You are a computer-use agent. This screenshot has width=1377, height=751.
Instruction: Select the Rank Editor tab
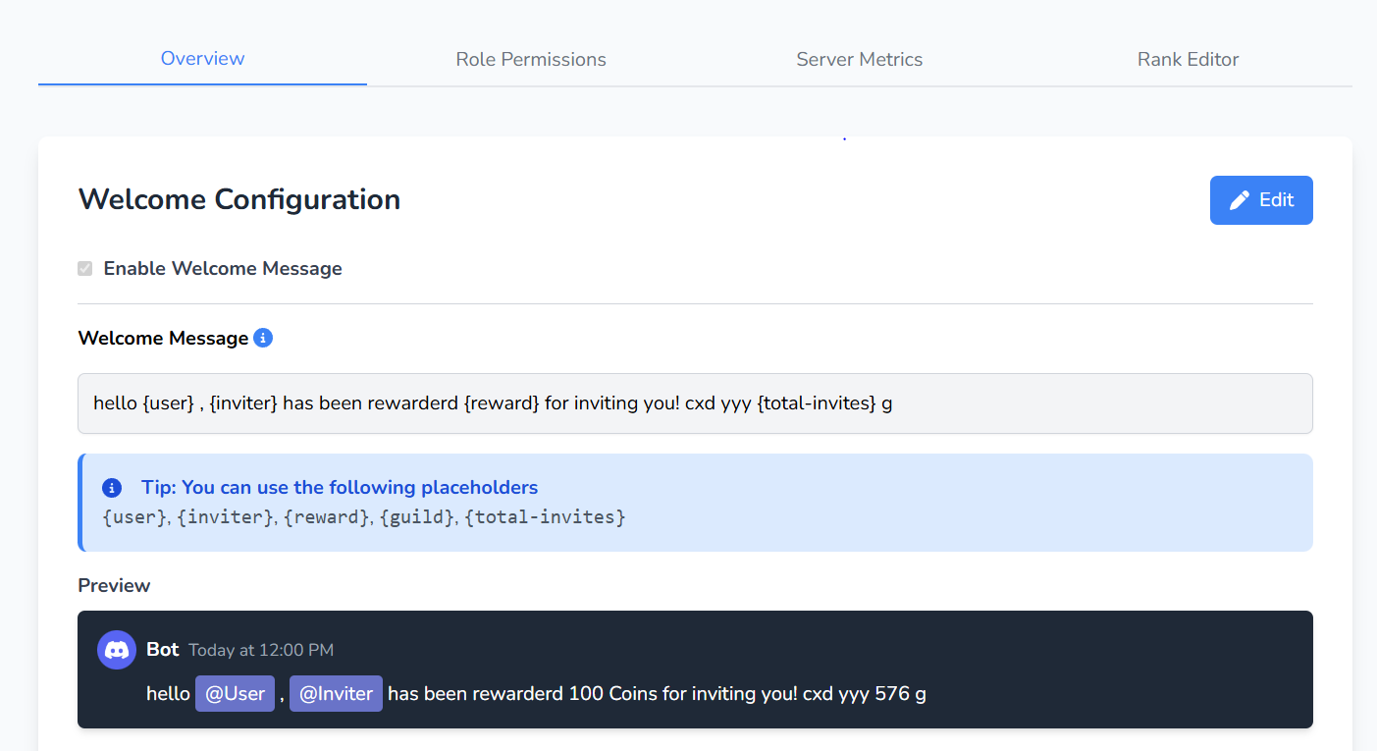click(x=1188, y=60)
